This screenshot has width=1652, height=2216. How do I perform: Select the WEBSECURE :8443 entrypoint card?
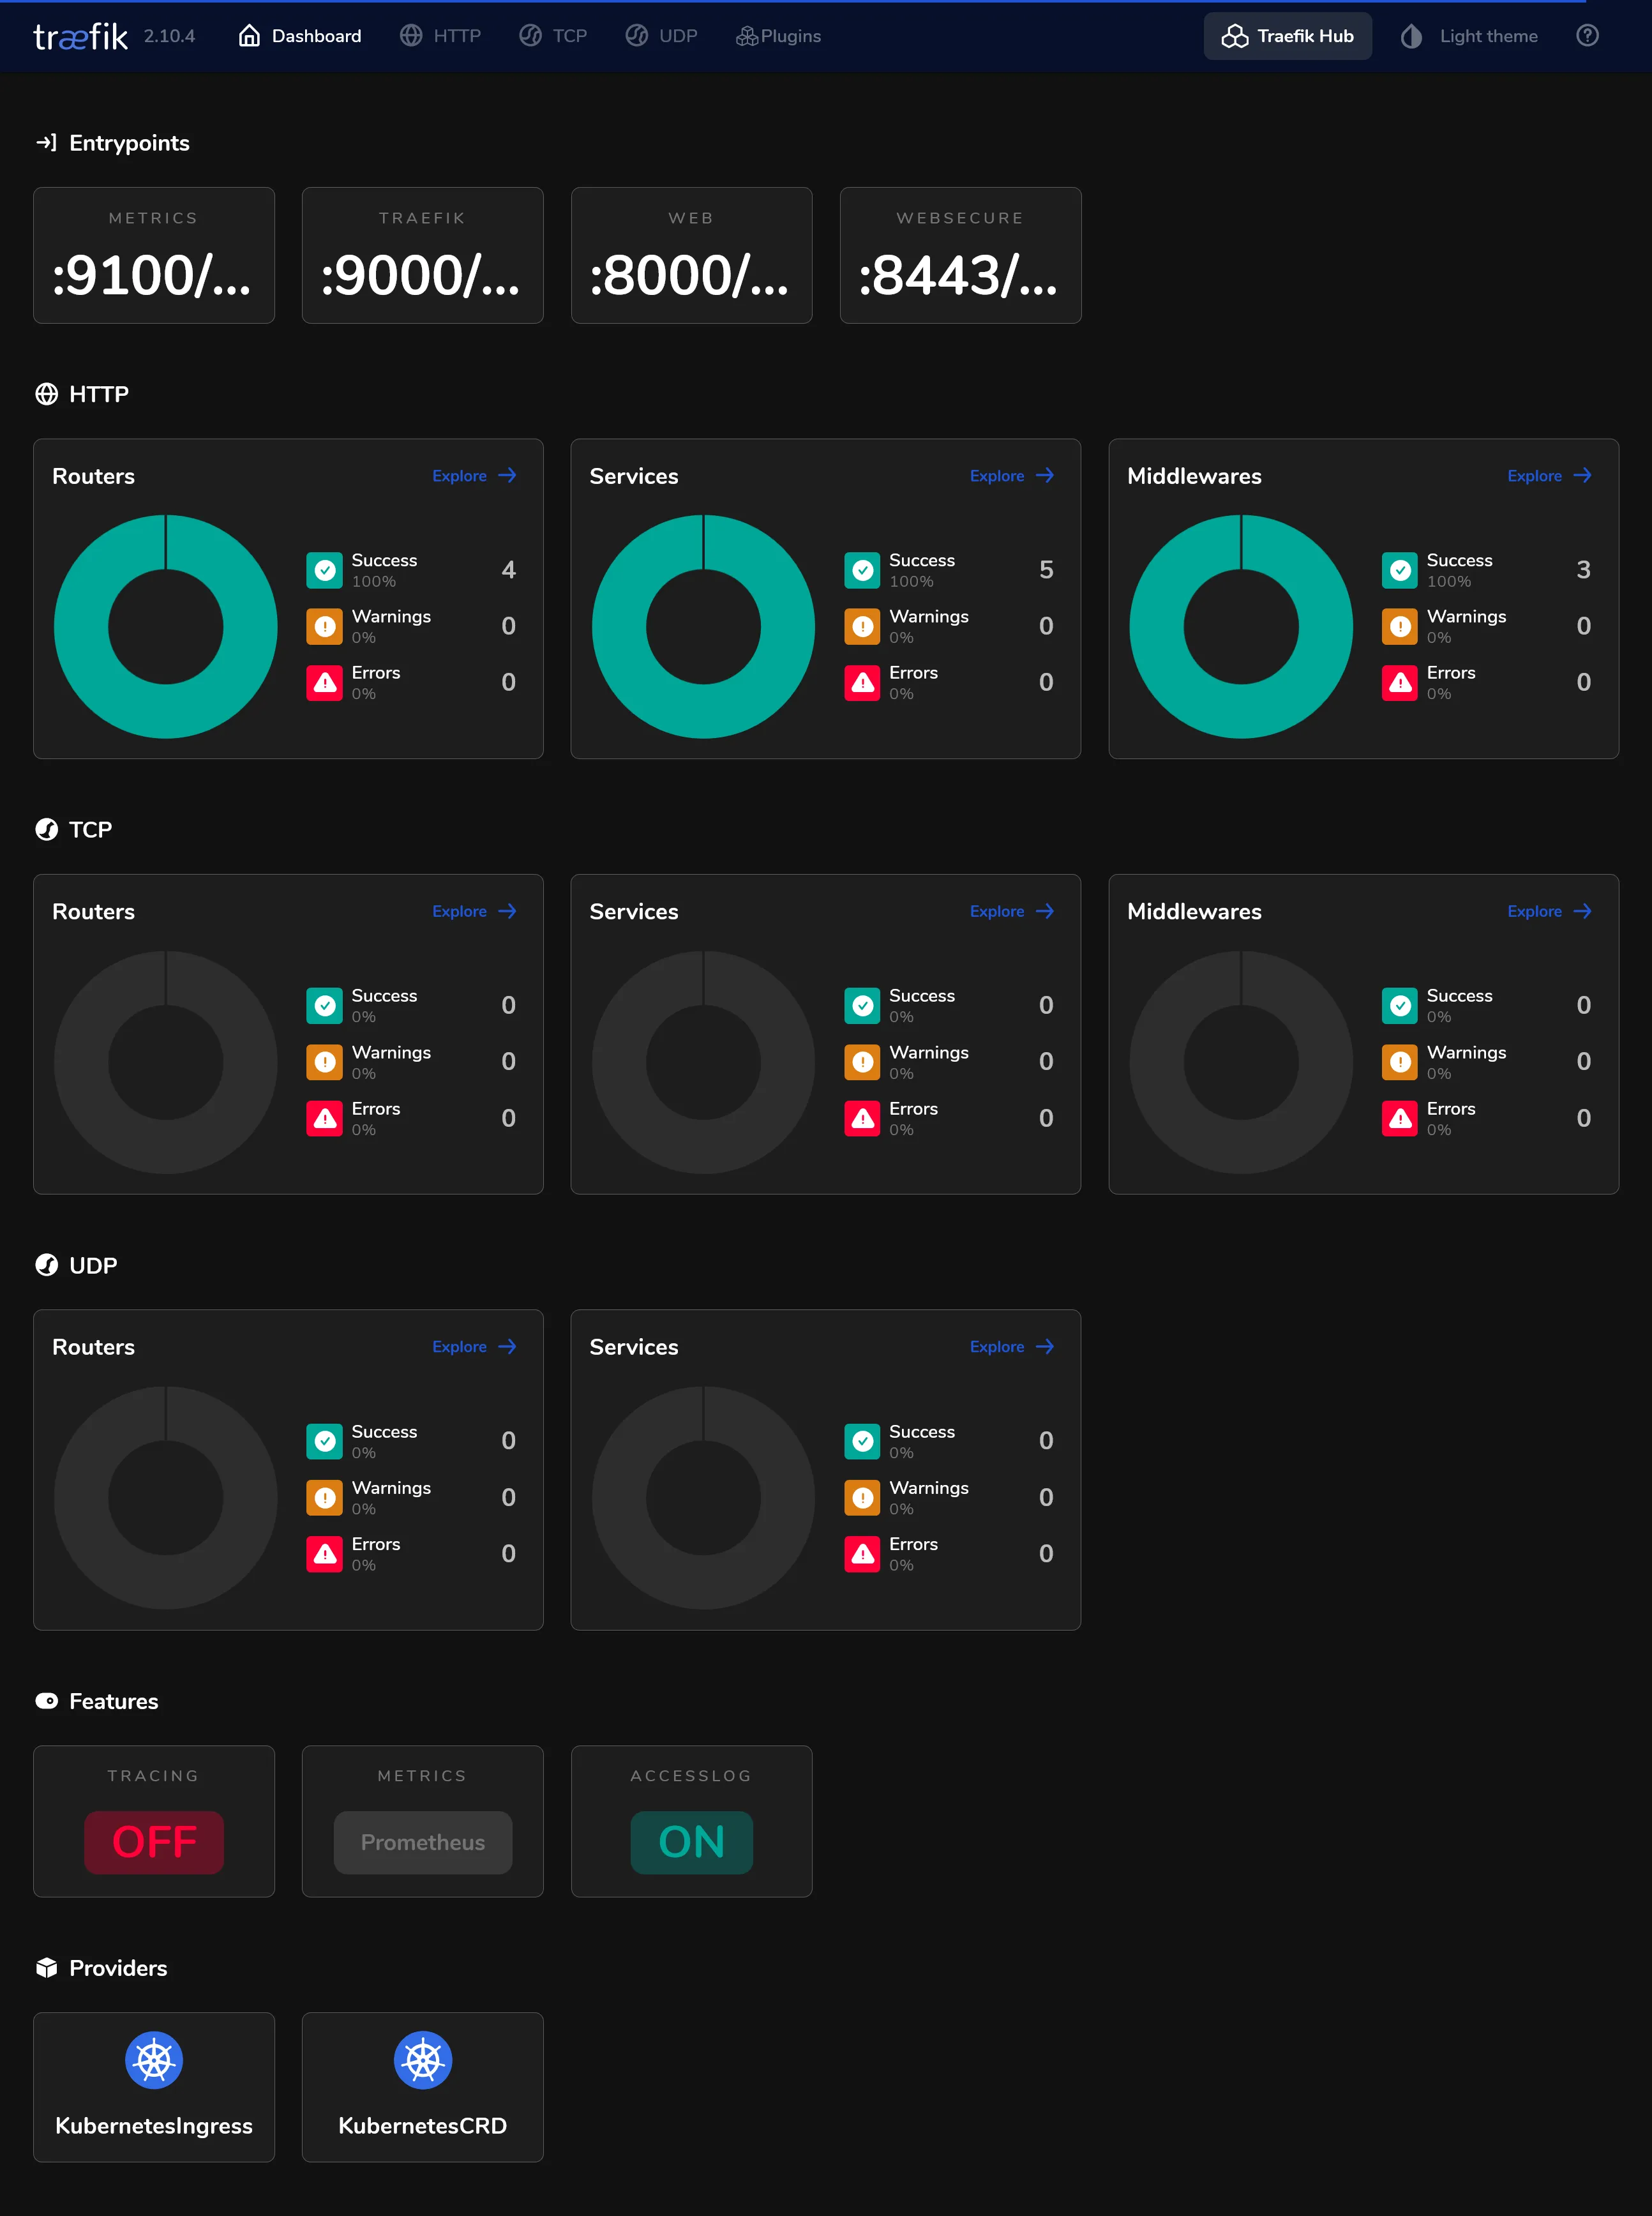coord(960,254)
